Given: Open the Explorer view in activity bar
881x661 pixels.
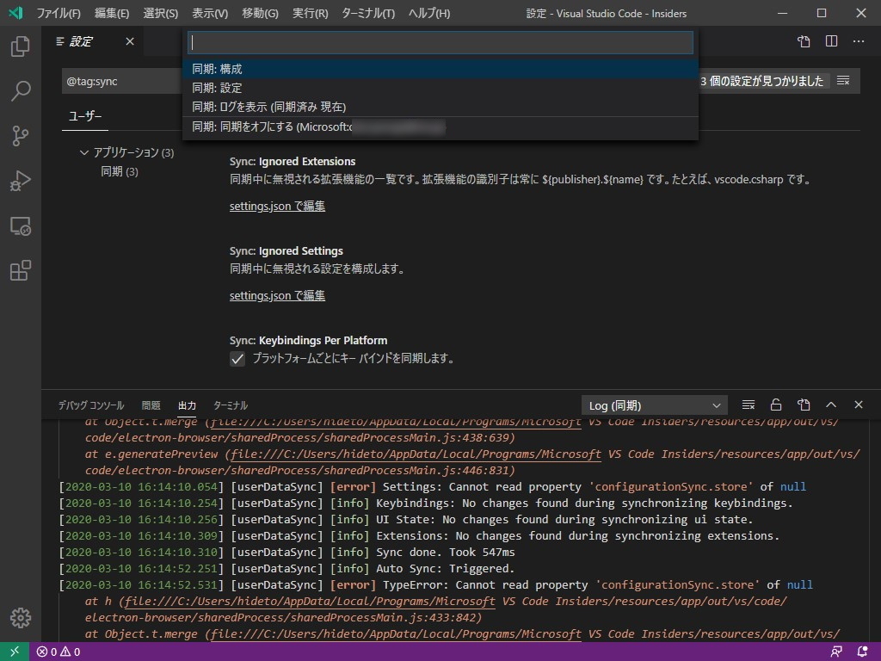Looking at the screenshot, I should [x=21, y=46].
